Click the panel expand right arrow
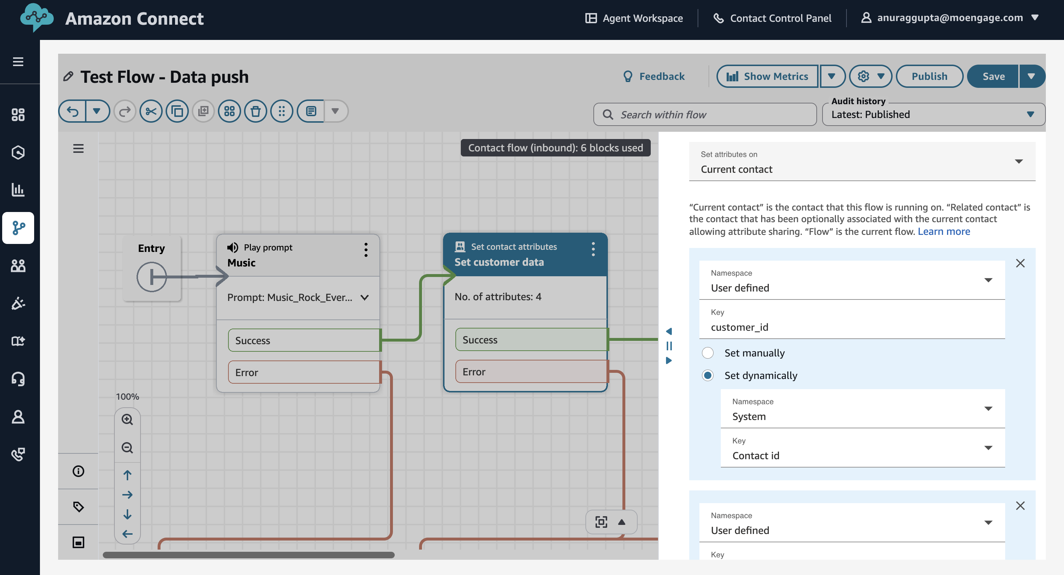Viewport: 1064px width, 575px height. (669, 360)
